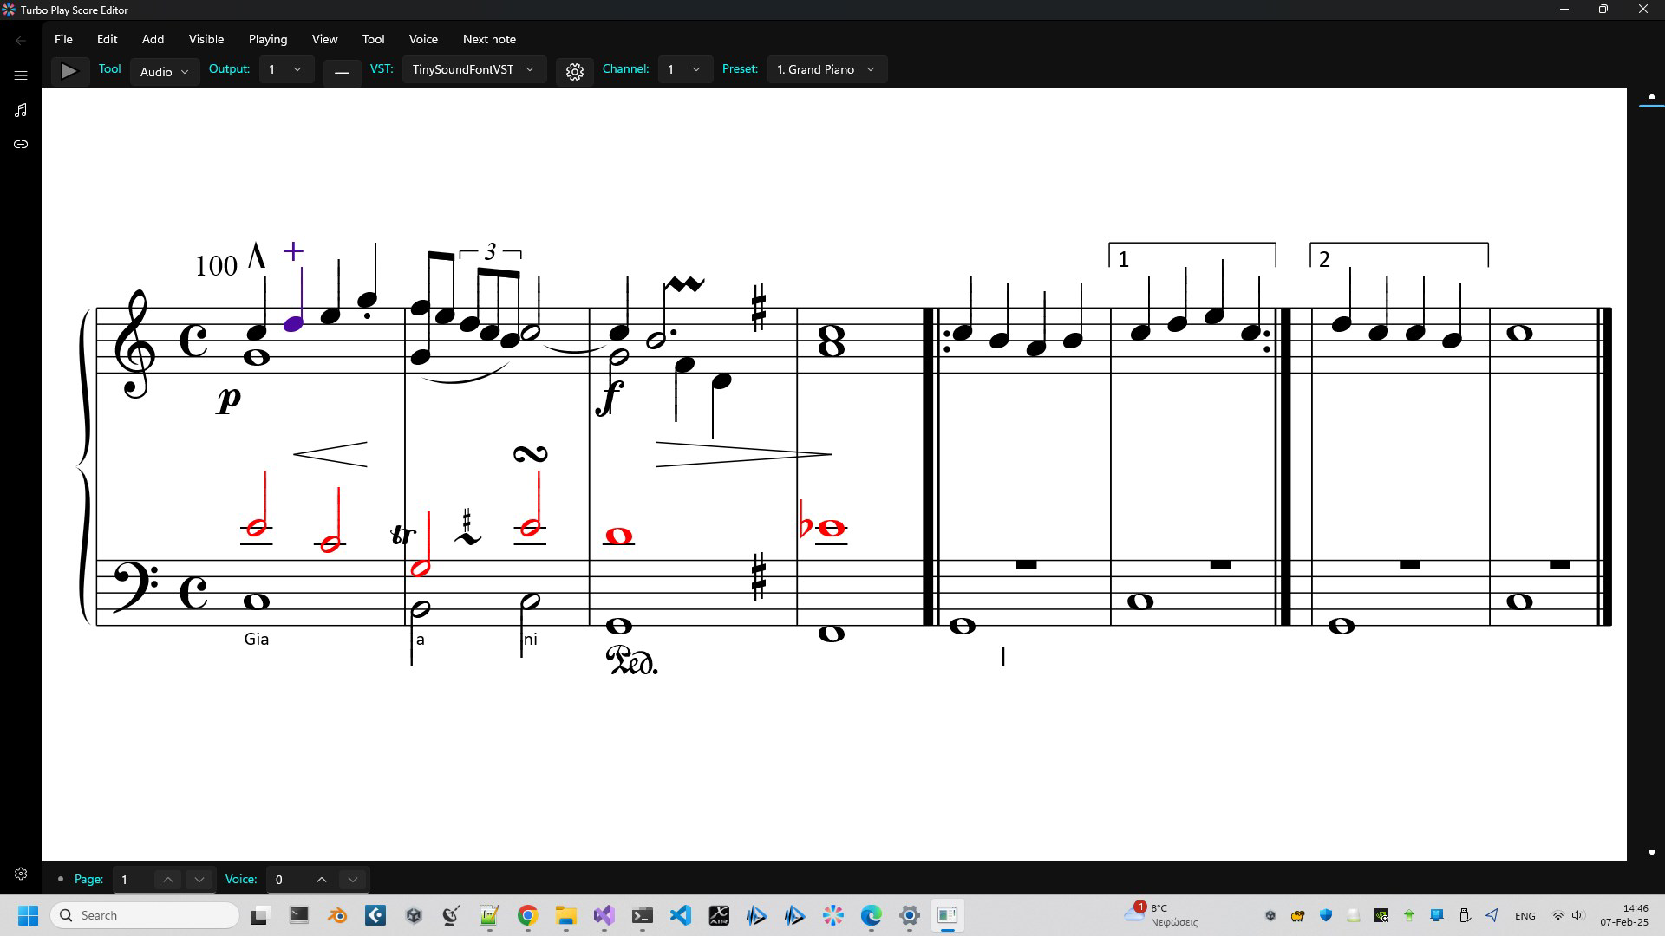Launch Blender from the taskbar
Image resolution: width=1665 pixels, height=936 pixels.
(x=336, y=915)
